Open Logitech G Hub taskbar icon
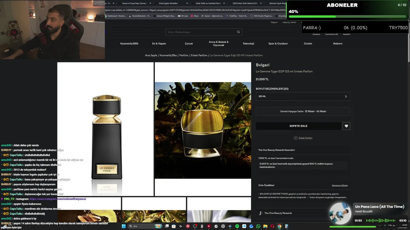Viewport: 410px width, 230px height. [x=181, y=226]
